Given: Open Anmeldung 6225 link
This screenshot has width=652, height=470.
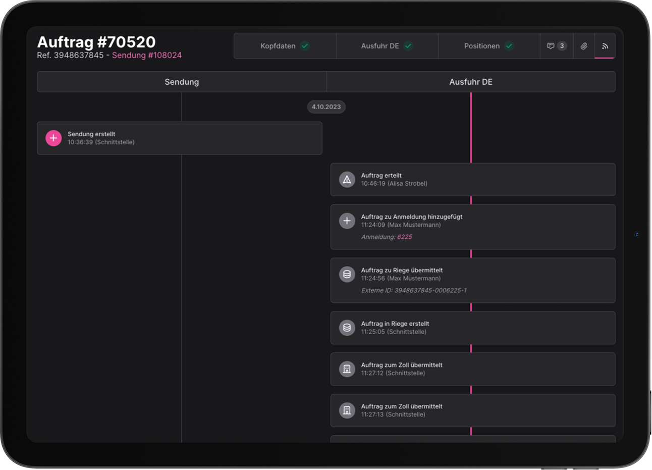Looking at the screenshot, I should (405, 237).
